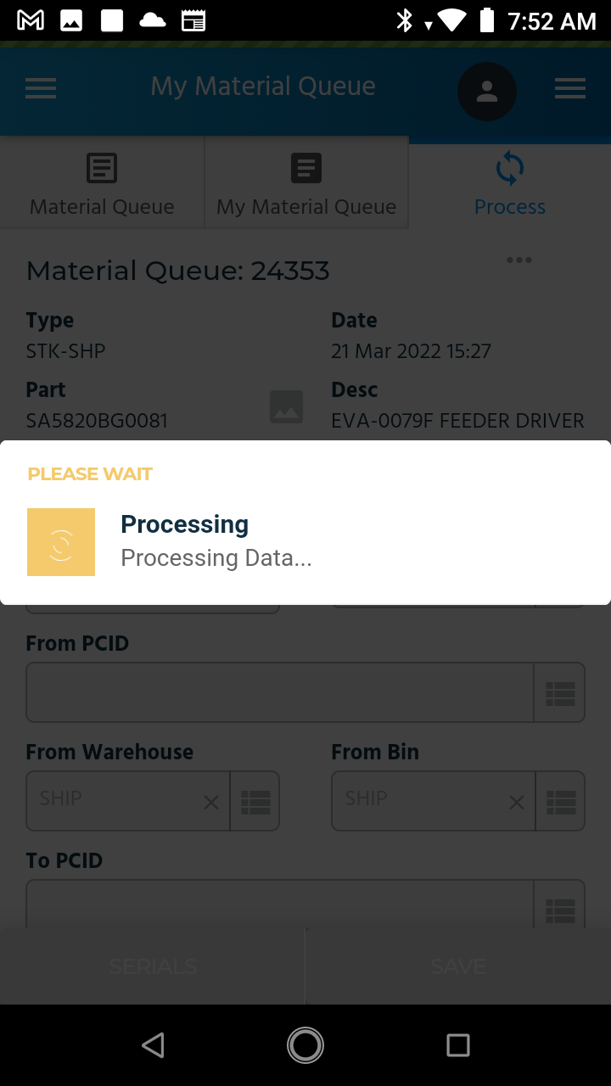Tap the Android home navigation button

(305, 1045)
